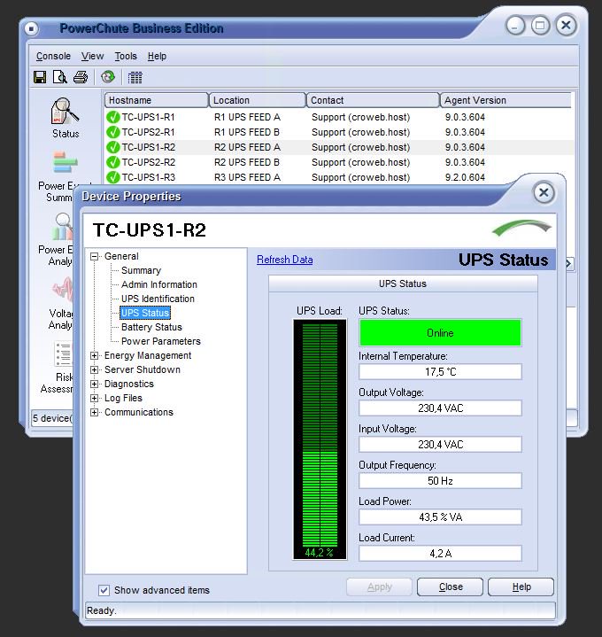
Task: Select Summary in the General tree
Action: coord(141,270)
